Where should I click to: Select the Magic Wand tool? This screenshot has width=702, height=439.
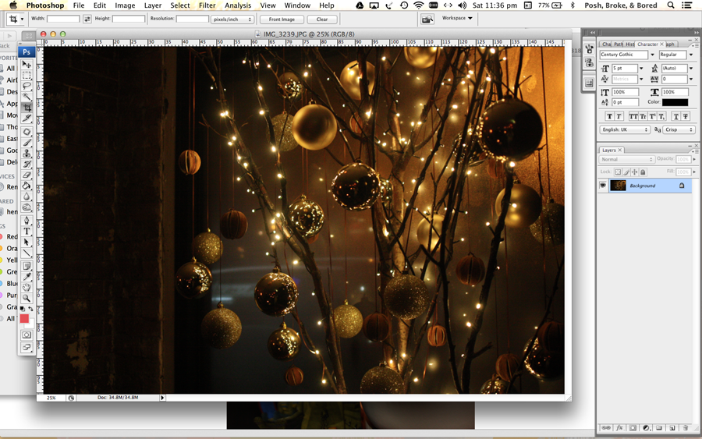click(27, 97)
